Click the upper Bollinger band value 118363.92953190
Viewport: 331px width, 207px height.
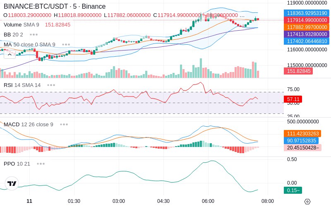click(307, 13)
